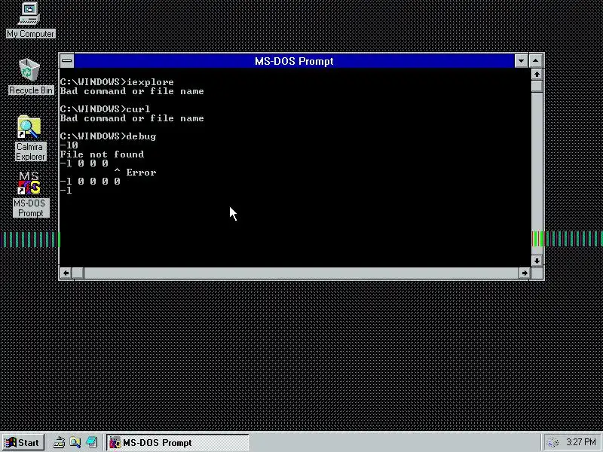
Task: Click the '^ Error' message
Action: coord(135,173)
